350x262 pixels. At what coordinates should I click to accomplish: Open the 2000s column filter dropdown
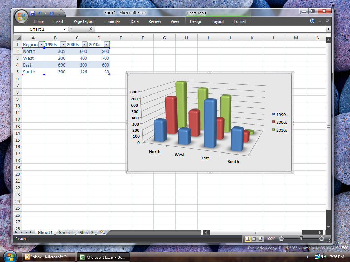[x=85, y=44]
